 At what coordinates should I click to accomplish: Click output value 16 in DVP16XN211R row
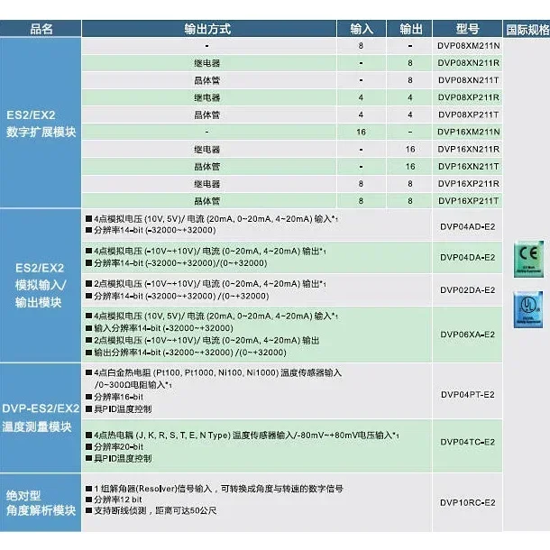point(410,150)
